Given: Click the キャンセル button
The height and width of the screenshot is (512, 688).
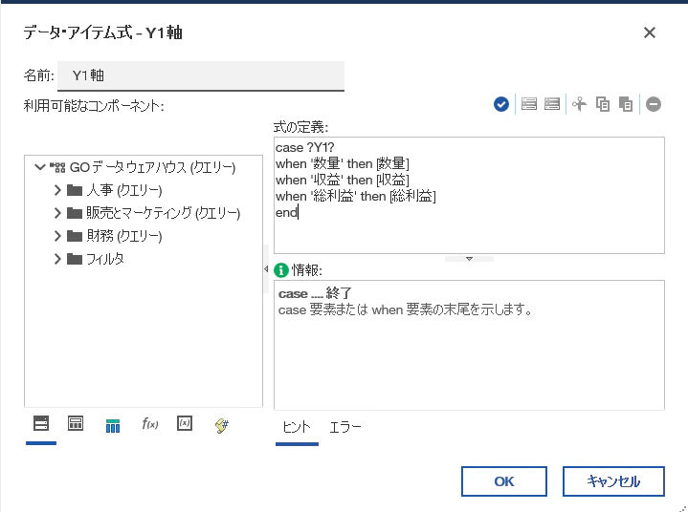Looking at the screenshot, I should [613, 481].
